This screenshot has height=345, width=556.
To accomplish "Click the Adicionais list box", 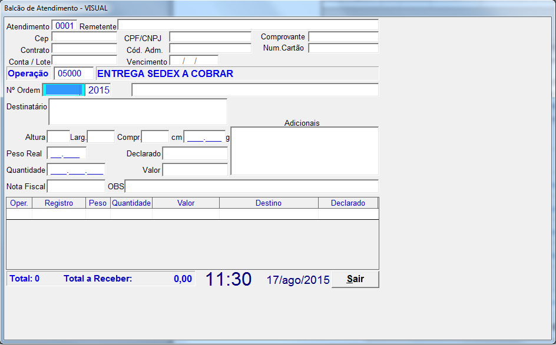I will (x=305, y=151).
